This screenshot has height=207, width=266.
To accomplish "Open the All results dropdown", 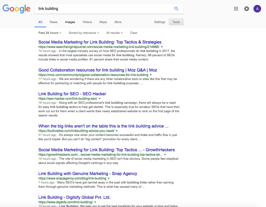I will (114, 33).
